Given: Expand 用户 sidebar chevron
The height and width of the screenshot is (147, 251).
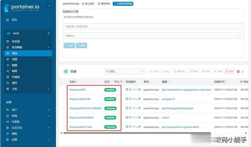Looking at the screenshot, I should 48,110.
